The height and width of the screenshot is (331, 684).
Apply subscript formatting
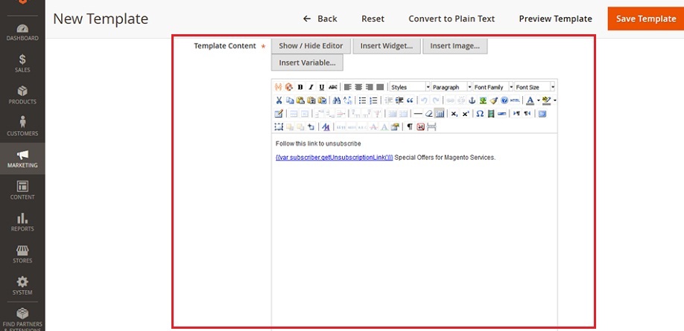point(454,113)
